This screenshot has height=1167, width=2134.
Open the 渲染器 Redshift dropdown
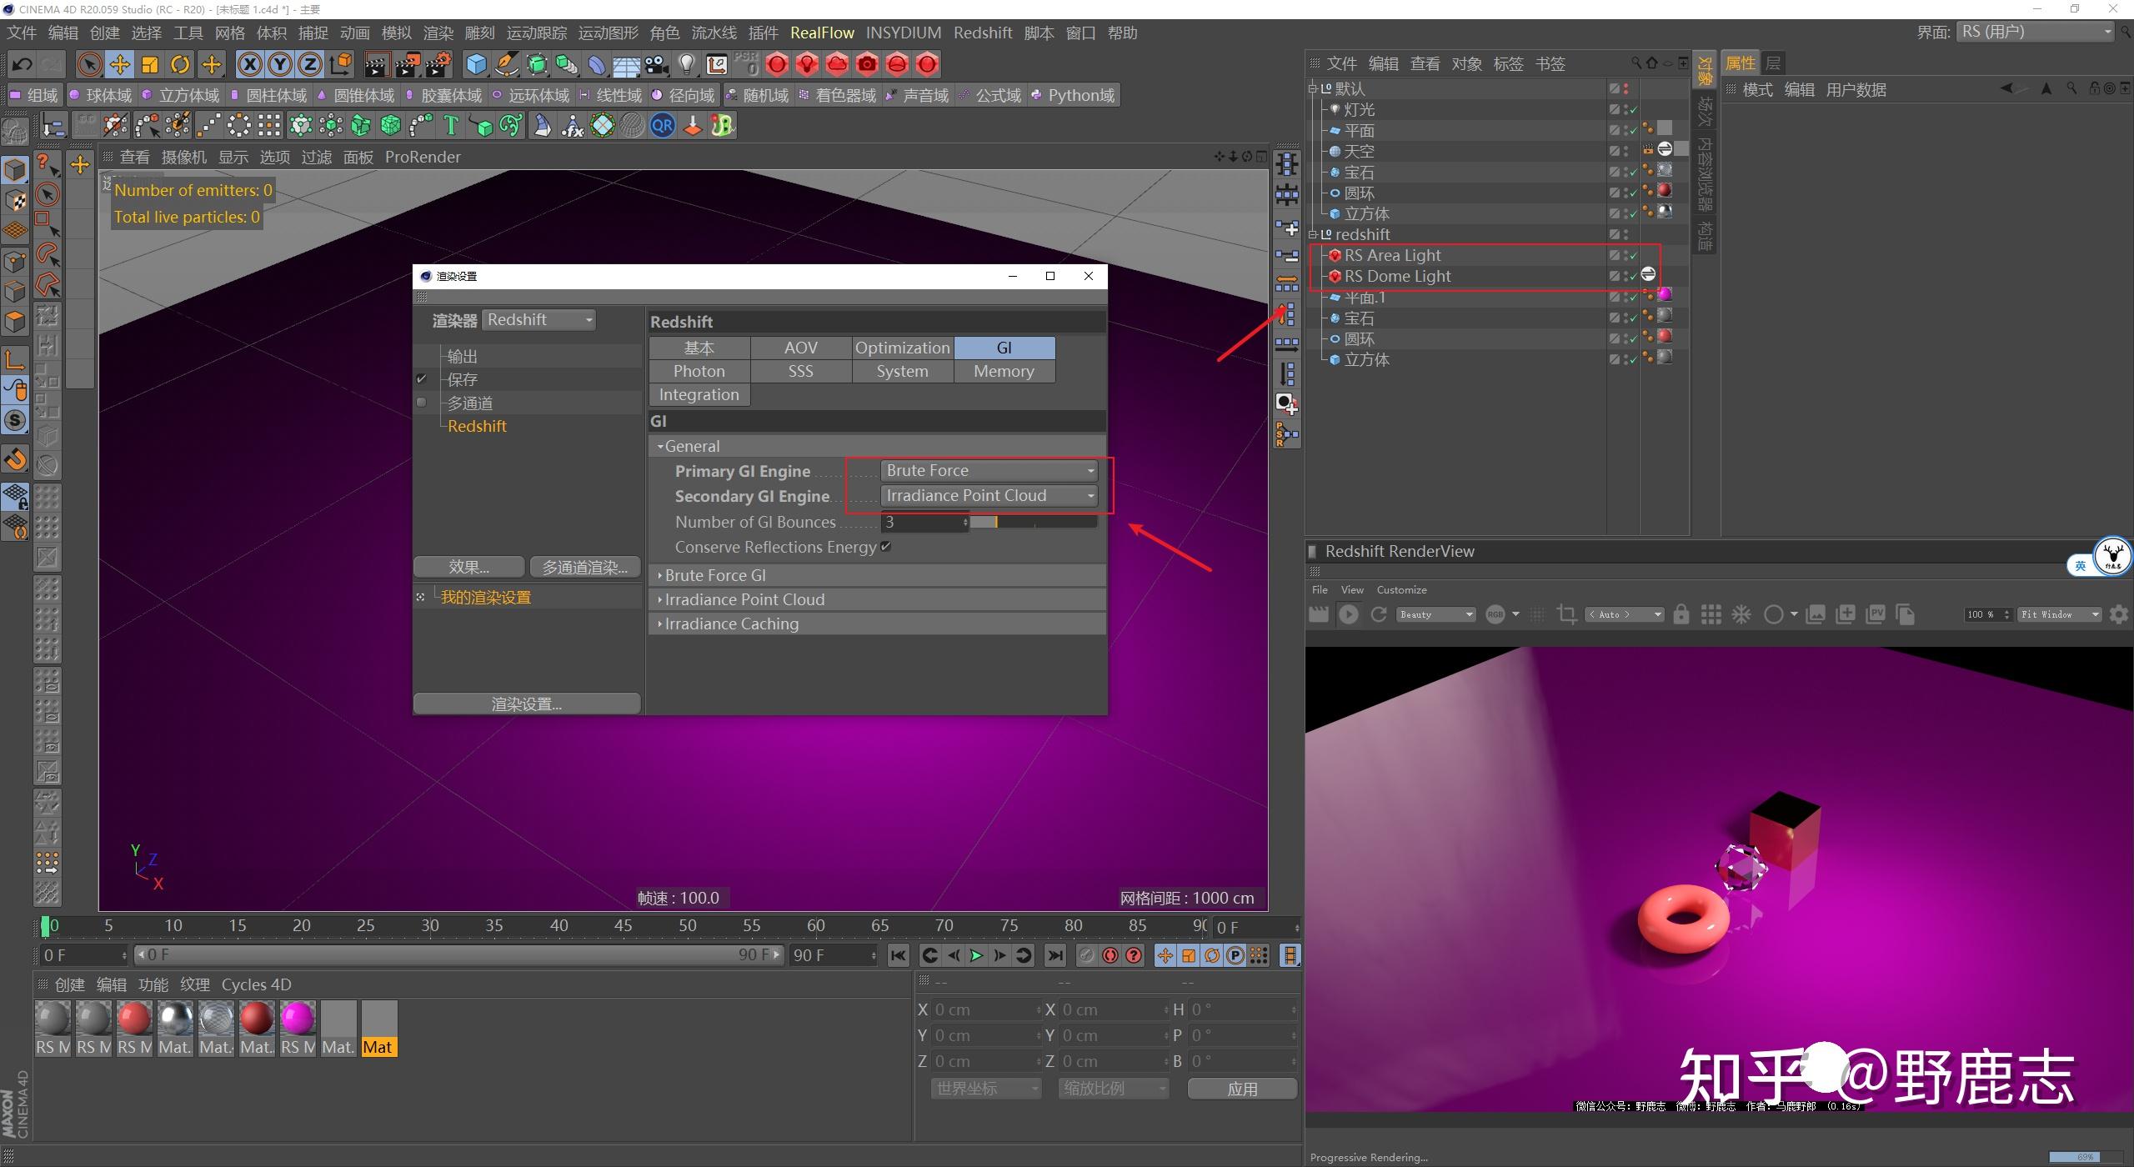coord(539,320)
